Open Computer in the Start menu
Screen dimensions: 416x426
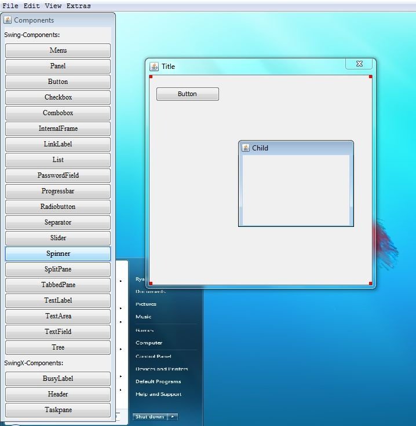click(149, 343)
